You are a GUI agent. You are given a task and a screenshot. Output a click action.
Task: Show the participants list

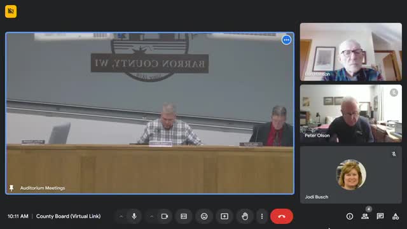(x=365, y=216)
